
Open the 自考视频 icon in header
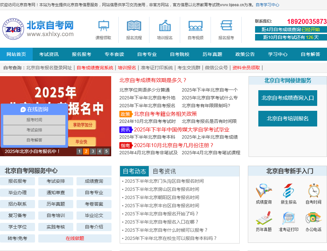point(195,26)
